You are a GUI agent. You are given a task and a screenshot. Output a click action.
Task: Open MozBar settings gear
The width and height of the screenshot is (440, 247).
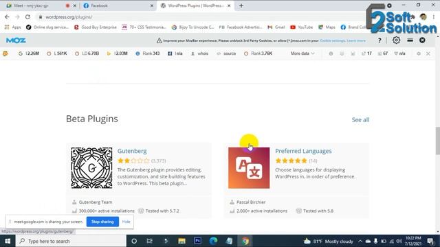[396, 40]
